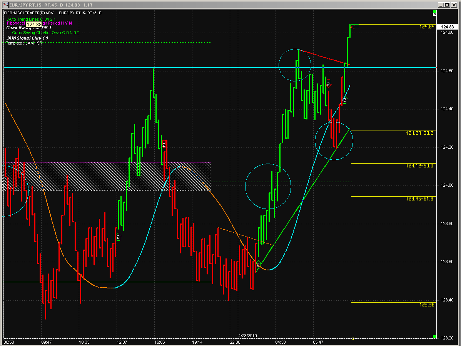This screenshot has height=346, width=461.
Task: Select the red sell signal marker near 124.55
Action: [x=329, y=83]
